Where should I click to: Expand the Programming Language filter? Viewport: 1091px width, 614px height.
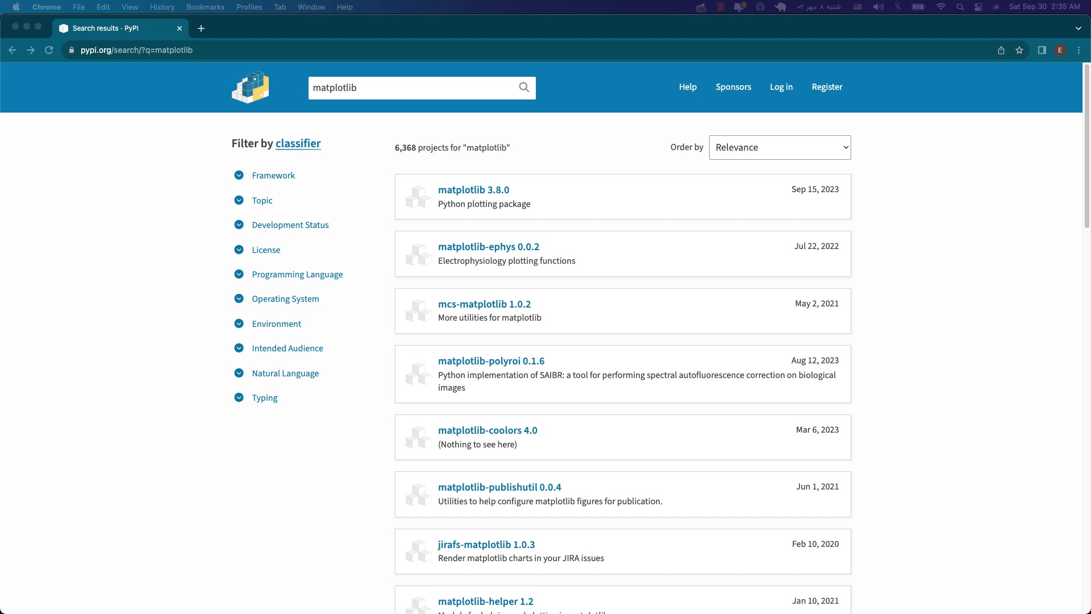[297, 274]
